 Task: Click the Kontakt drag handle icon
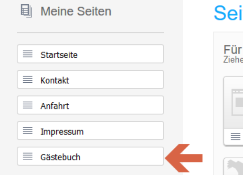point(28,79)
